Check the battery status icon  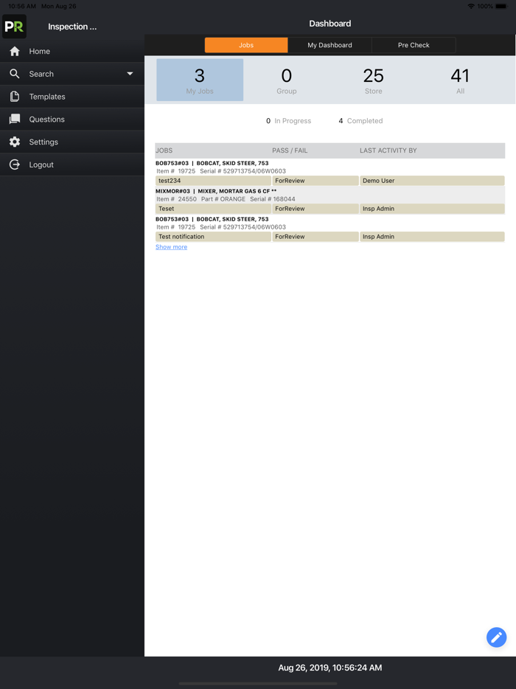501,6
